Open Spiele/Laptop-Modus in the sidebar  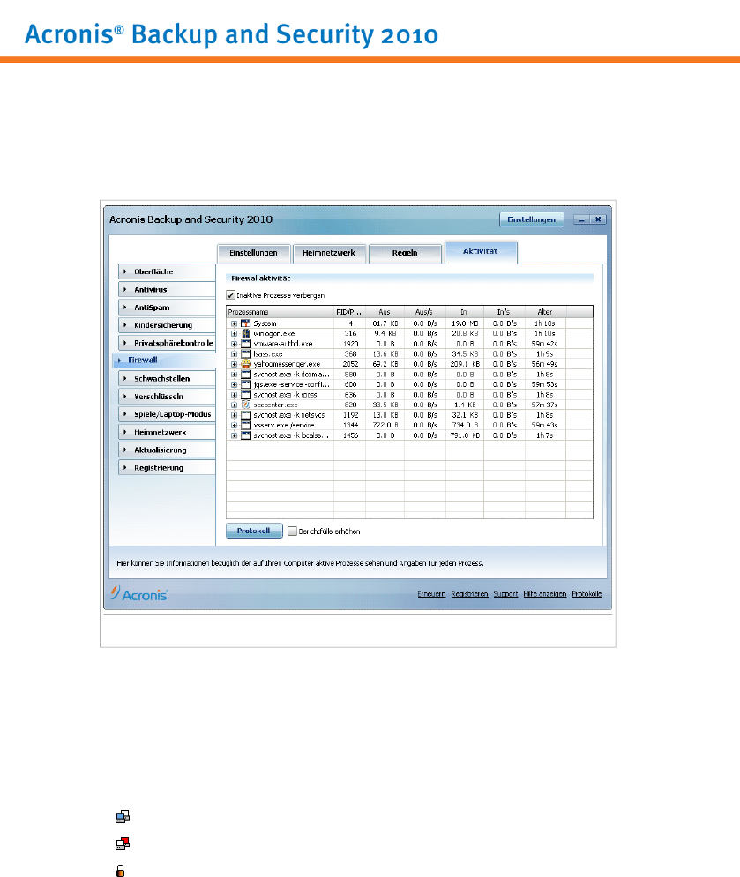[167, 414]
